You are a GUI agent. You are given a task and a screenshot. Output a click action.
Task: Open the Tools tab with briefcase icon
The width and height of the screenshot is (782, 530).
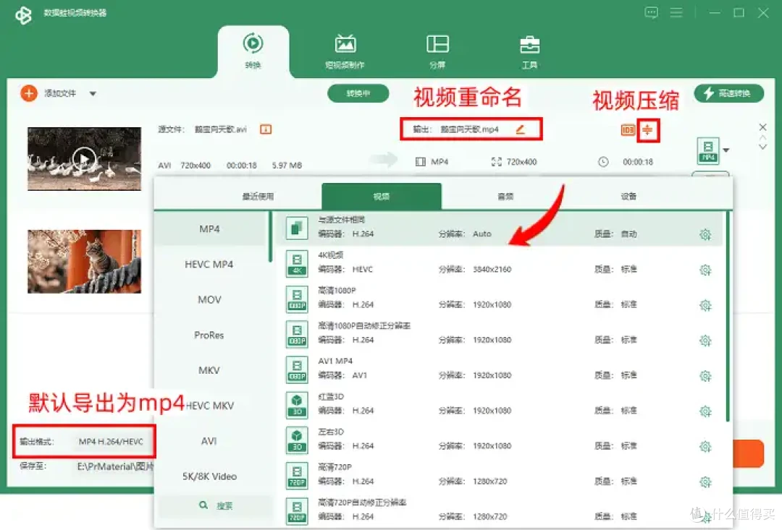point(529,51)
